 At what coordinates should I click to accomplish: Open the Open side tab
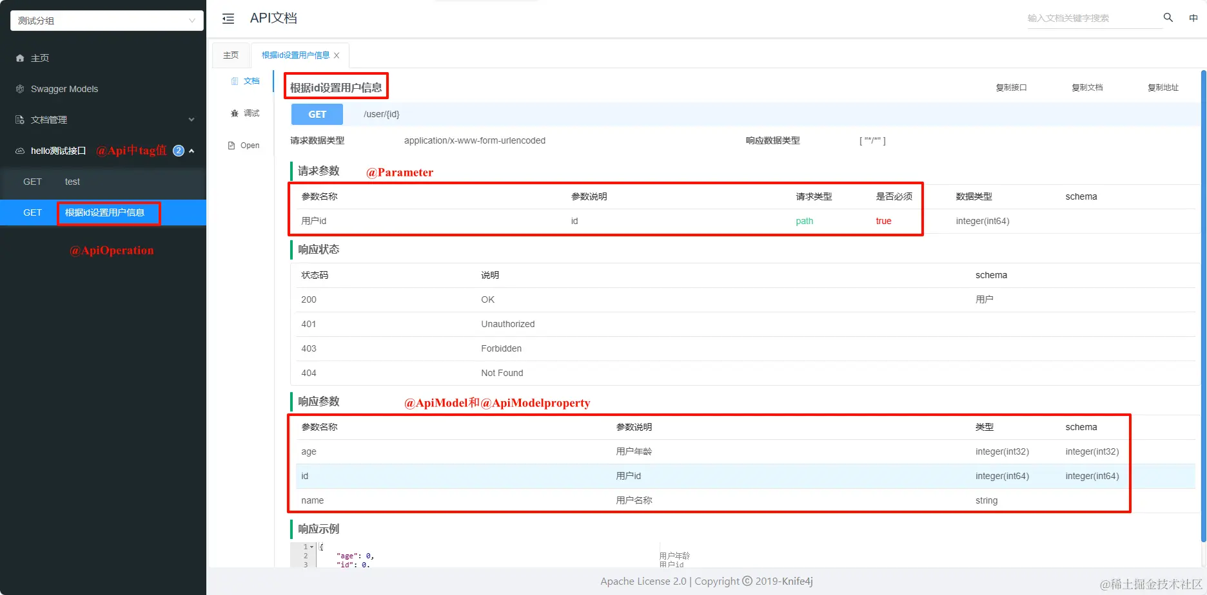pyautogui.click(x=244, y=146)
